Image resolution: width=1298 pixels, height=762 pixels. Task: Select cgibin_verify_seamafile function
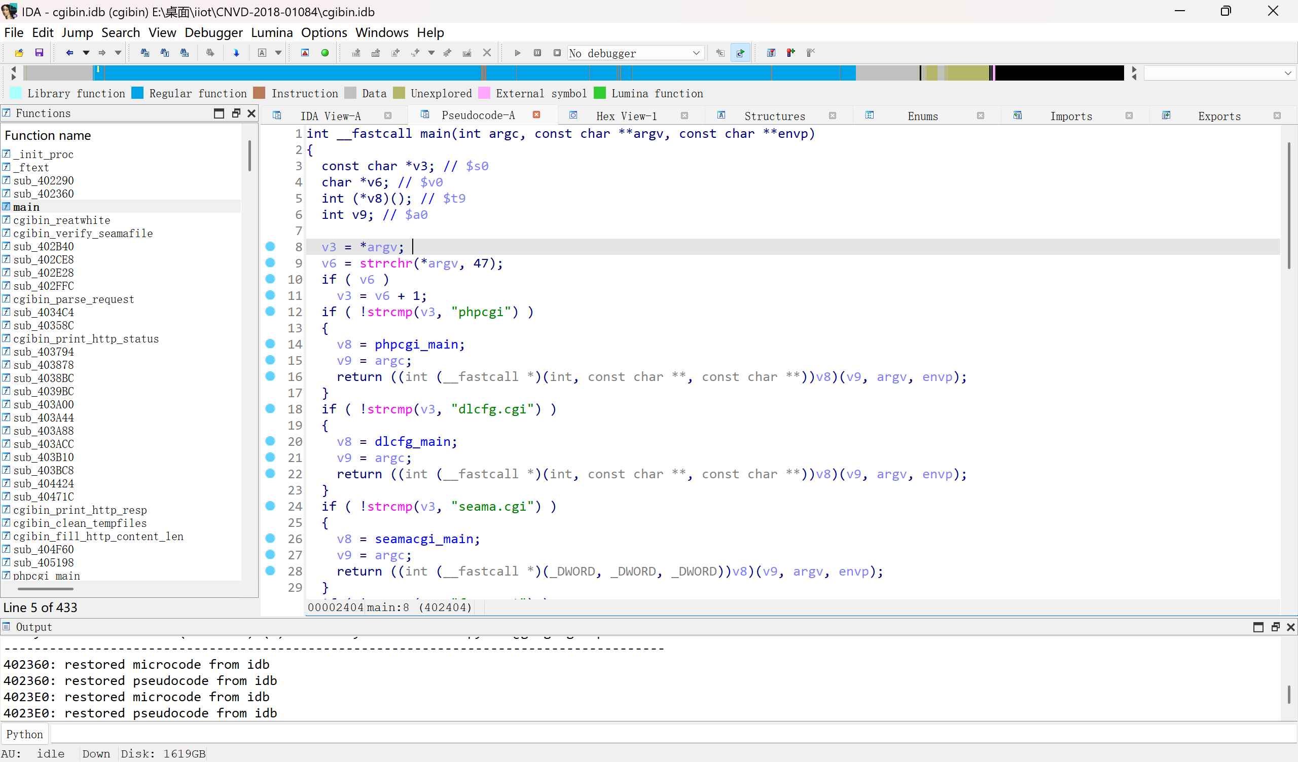point(83,233)
